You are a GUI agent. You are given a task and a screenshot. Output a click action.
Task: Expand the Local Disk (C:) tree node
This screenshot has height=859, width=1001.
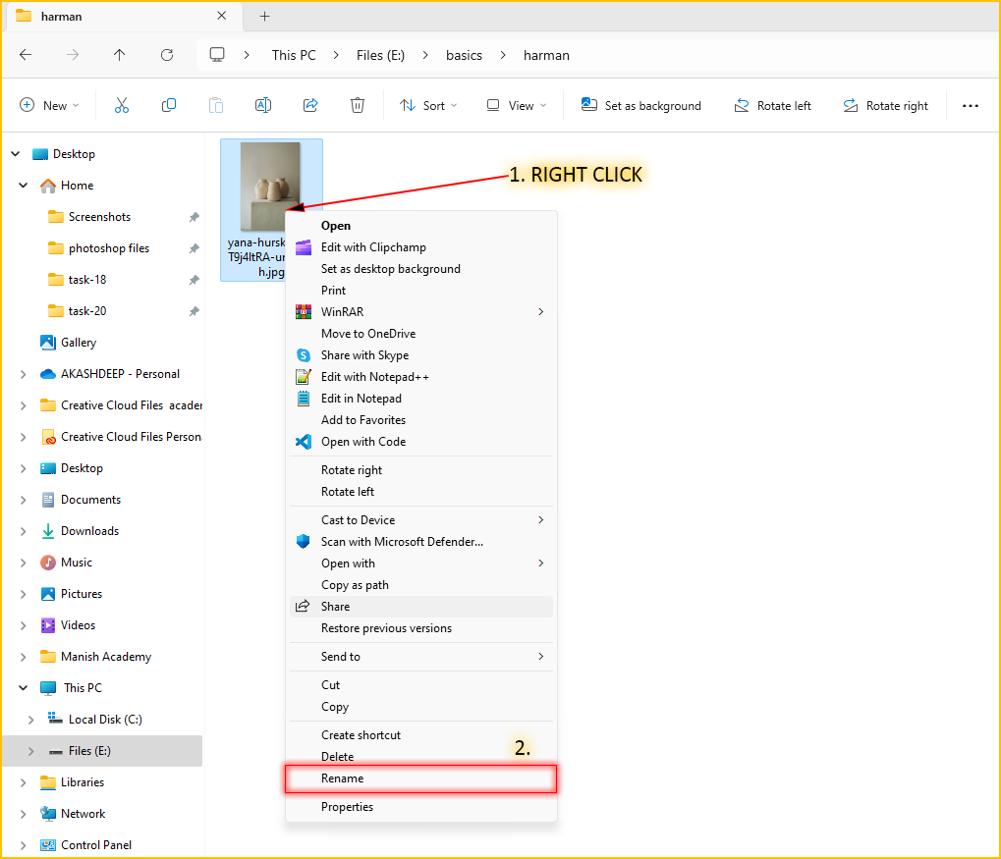click(30, 720)
